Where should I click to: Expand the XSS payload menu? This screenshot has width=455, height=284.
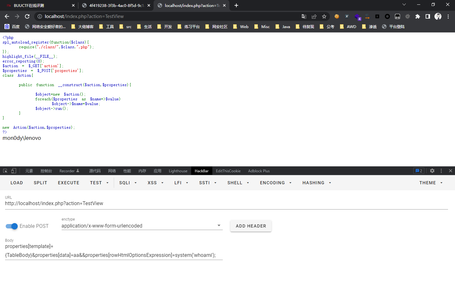[155, 183]
